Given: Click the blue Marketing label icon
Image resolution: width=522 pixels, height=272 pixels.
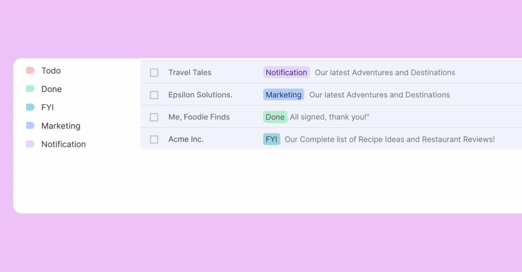Looking at the screenshot, I should click(30, 125).
